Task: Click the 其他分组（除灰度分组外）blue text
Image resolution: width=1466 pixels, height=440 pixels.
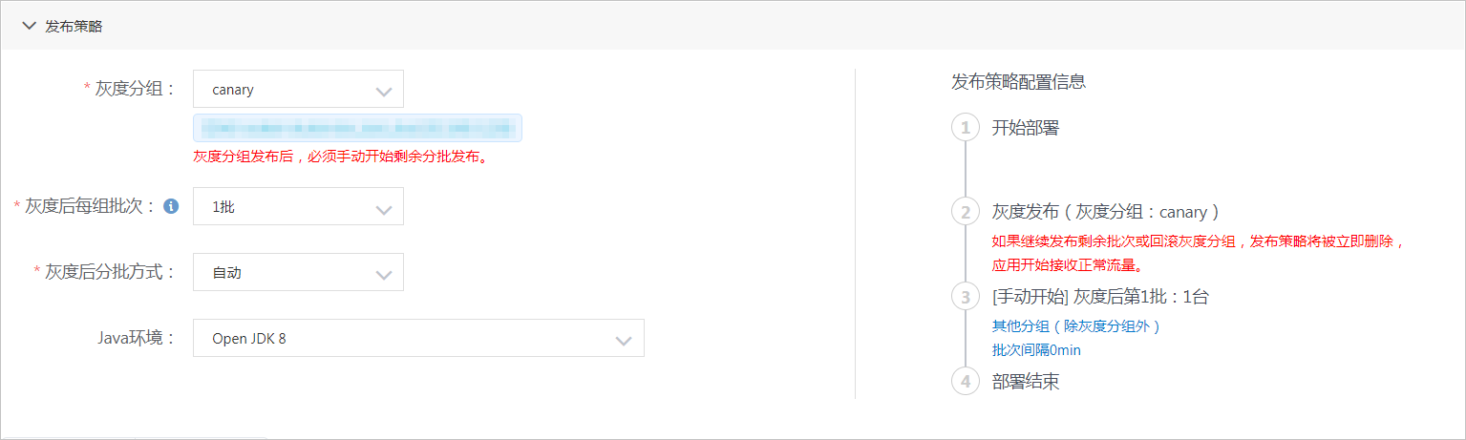Action: (x=1076, y=326)
